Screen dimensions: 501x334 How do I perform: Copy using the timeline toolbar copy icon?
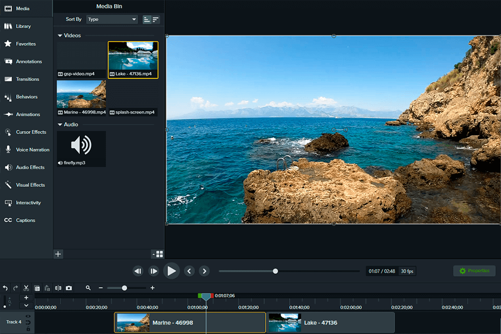point(37,288)
